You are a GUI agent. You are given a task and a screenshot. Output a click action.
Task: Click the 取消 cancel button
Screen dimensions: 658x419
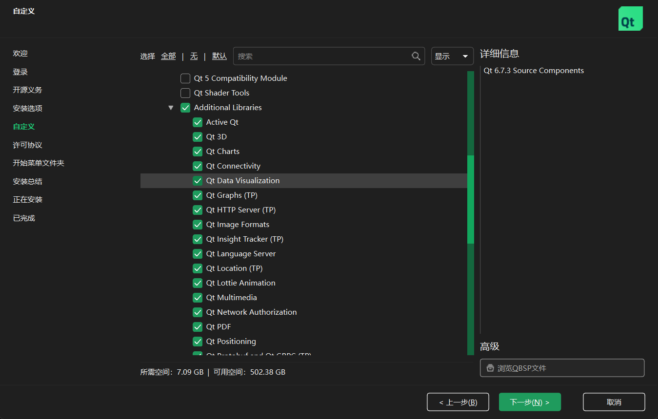(614, 402)
